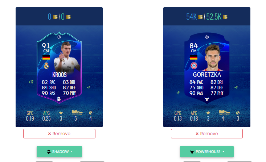Image resolution: width=266 pixels, height=162 pixels.
Task: Remove Kroos from the comparison
Action: (x=59, y=134)
